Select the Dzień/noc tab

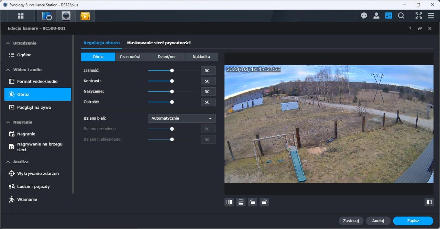click(167, 57)
